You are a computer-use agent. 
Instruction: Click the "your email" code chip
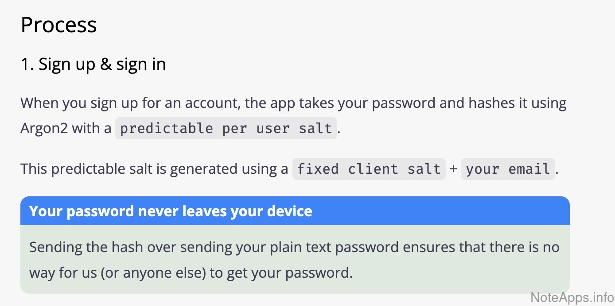click(x=508, y=168)
